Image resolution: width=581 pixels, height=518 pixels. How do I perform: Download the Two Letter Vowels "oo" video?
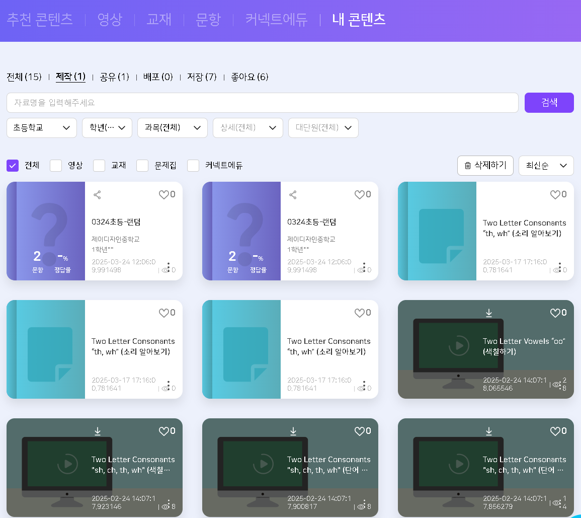click(x=489, y=313)
